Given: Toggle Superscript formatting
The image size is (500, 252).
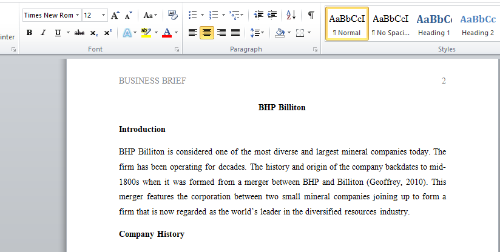Looking at the screenshot, I should coord(108,33).
